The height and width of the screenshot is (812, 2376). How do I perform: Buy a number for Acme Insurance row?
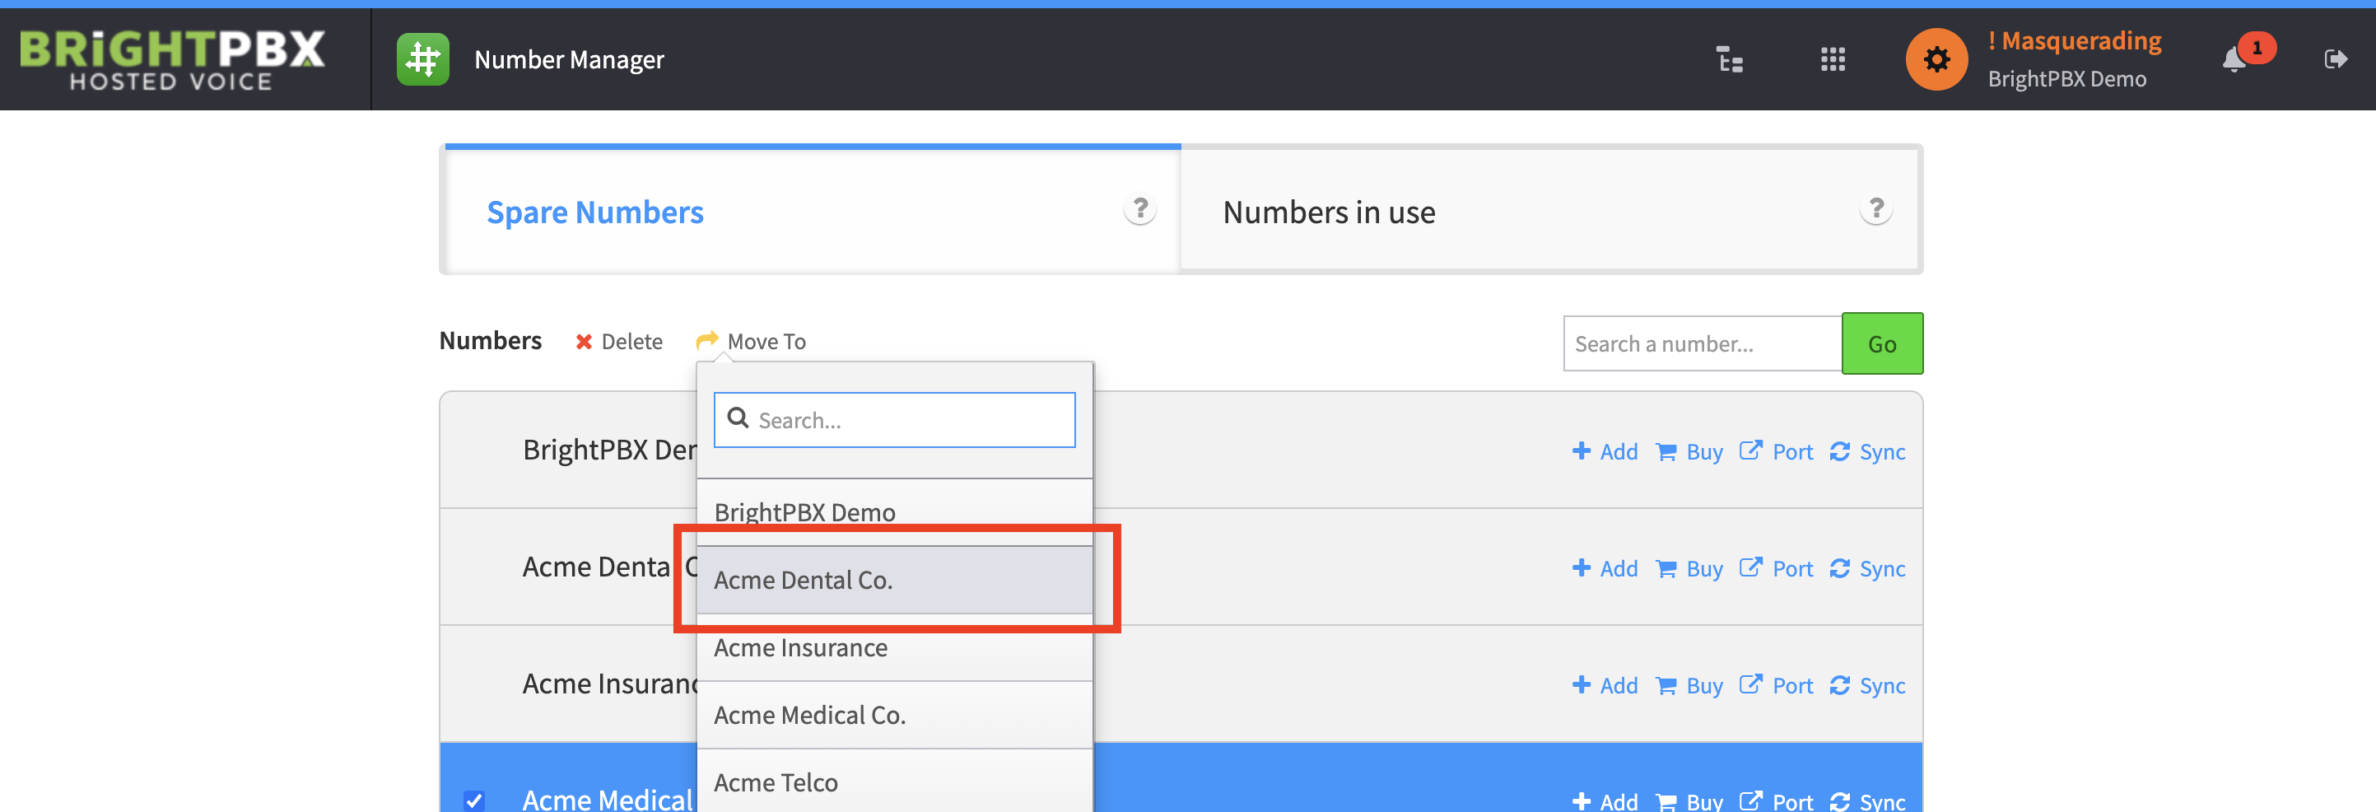[x=1689, y=687]
